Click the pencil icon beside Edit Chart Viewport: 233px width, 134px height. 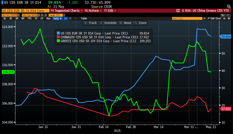point(208,18)
